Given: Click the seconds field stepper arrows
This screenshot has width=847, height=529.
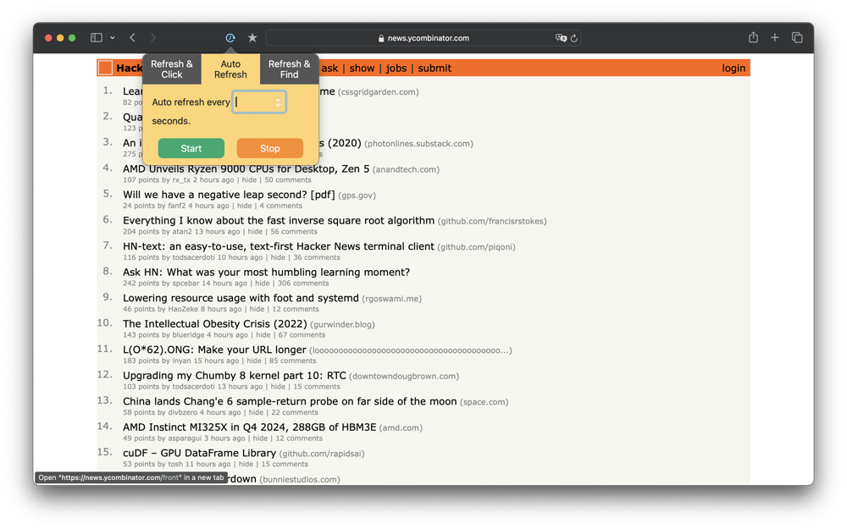Looking at the screenshot, I should pos(278,102).
